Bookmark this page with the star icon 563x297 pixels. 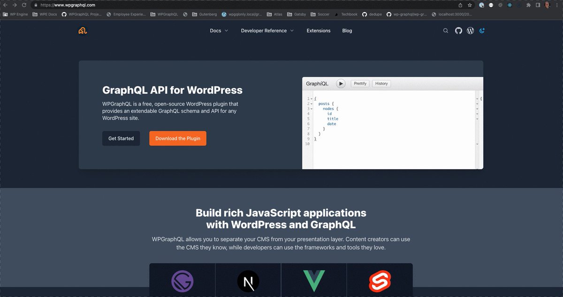coord(470,5)
